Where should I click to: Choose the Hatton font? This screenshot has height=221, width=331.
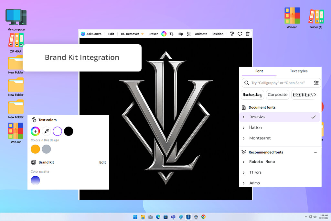[255, 127]
